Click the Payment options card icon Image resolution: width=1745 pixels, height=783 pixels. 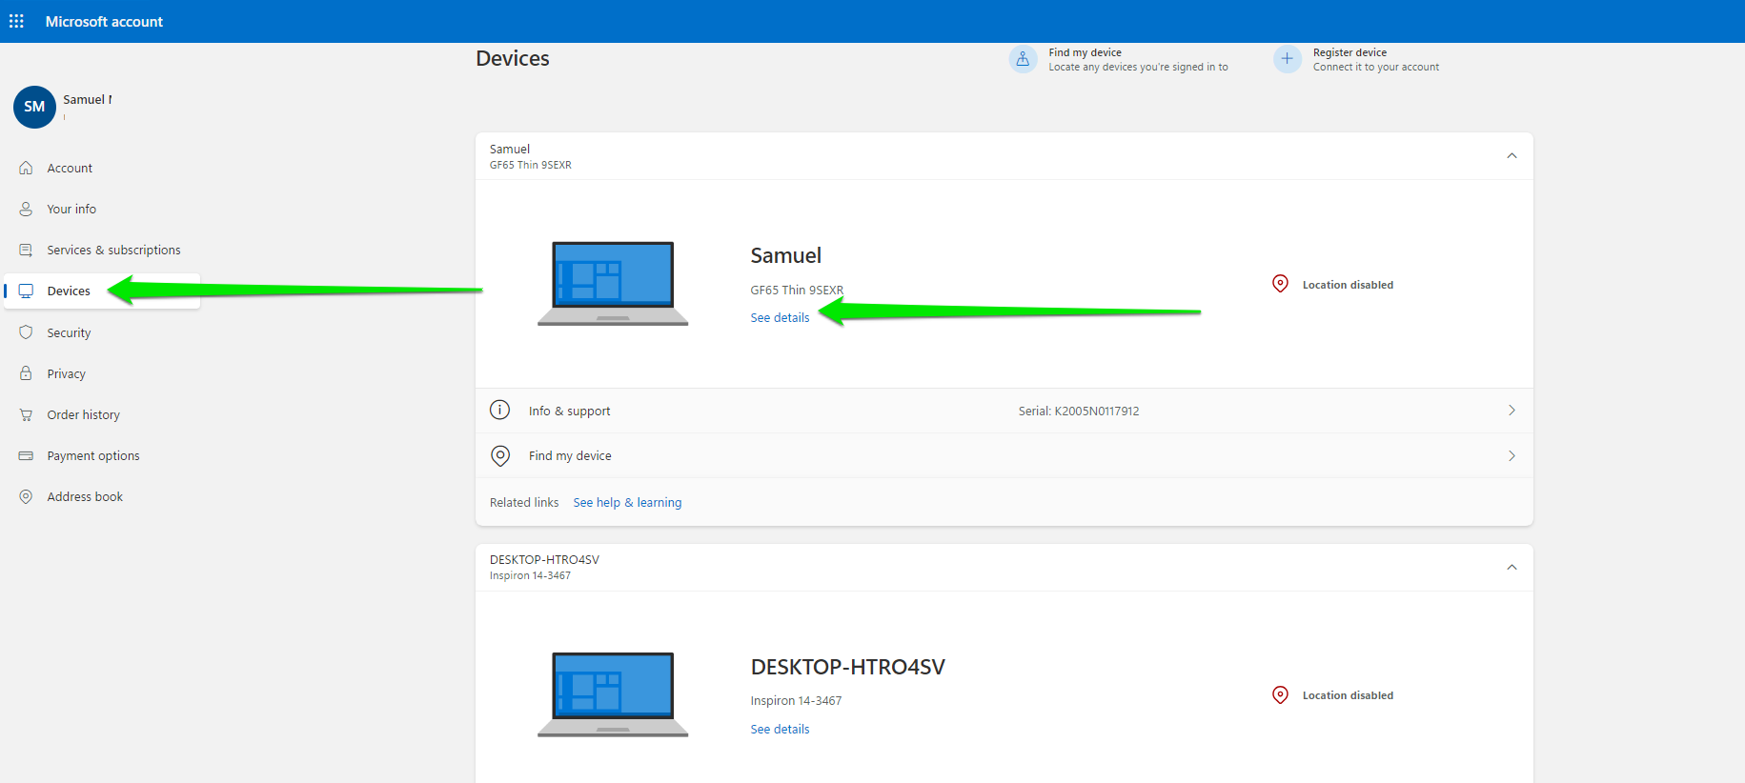[26, 455]
